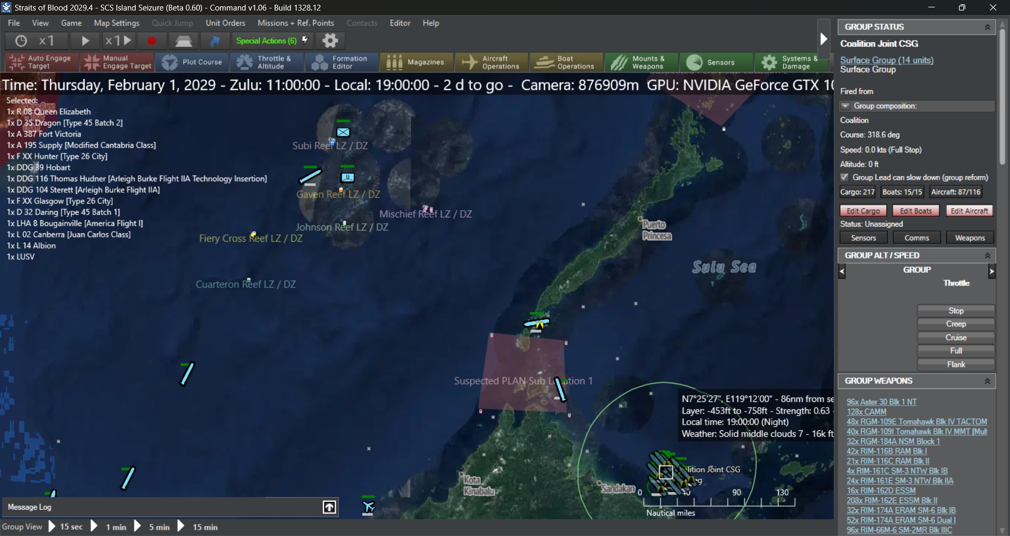Expand the Message Log with arrow icon
Viewport: 1010px width, 536px height.
tap(329, 507)
